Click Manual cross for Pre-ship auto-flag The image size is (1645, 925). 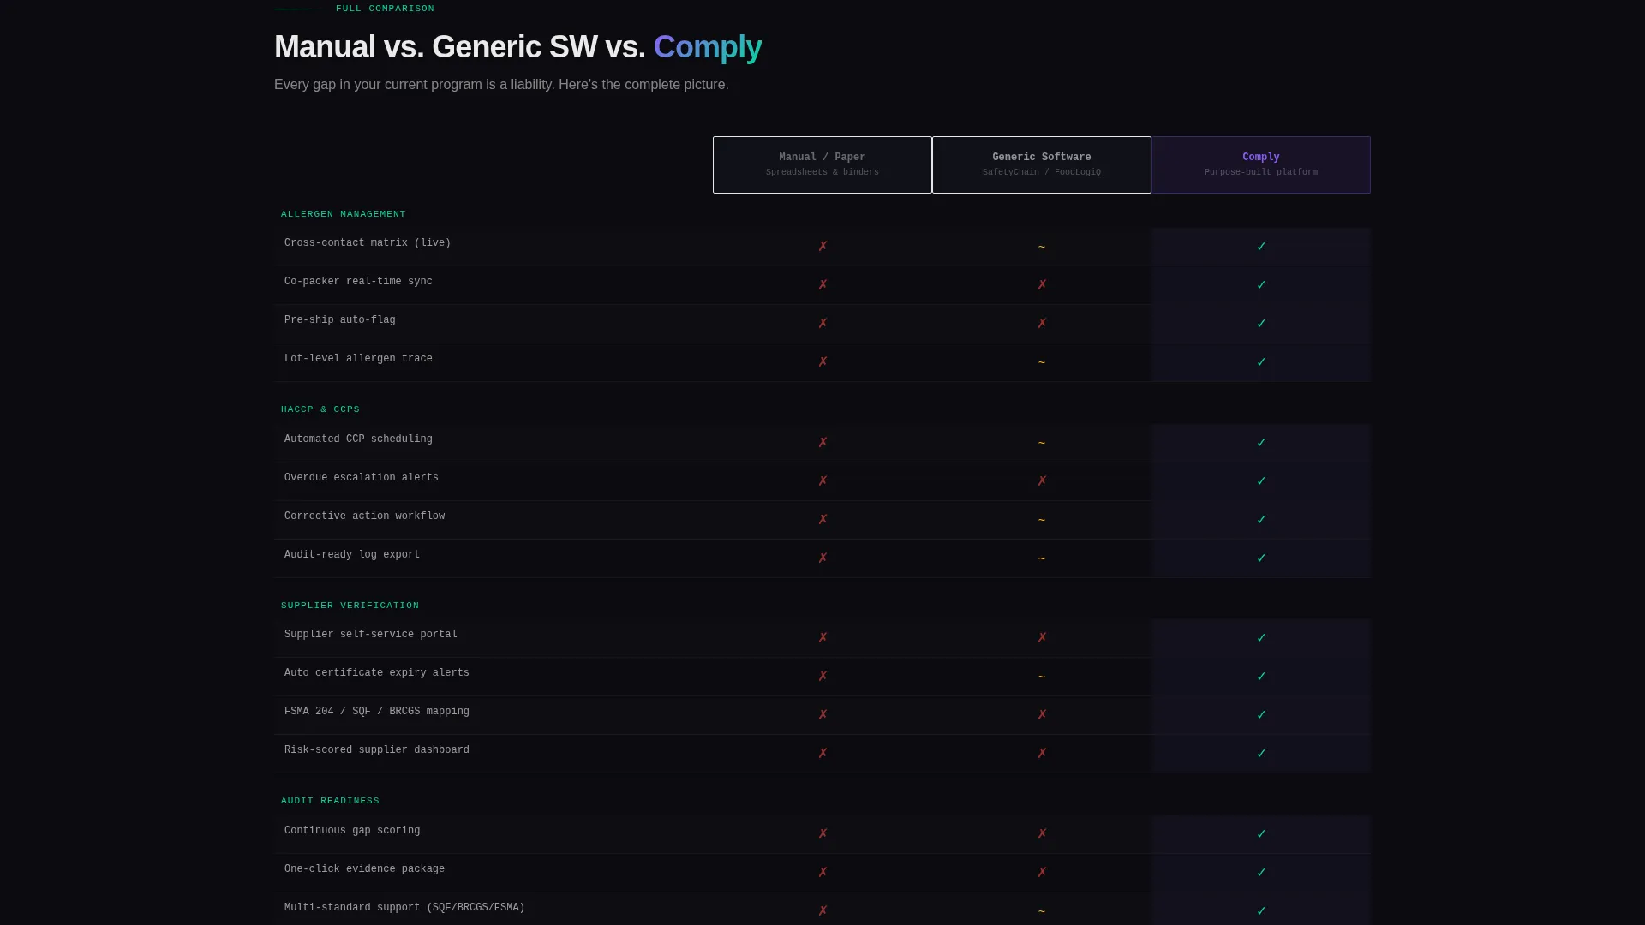click(x=822, y=324)
